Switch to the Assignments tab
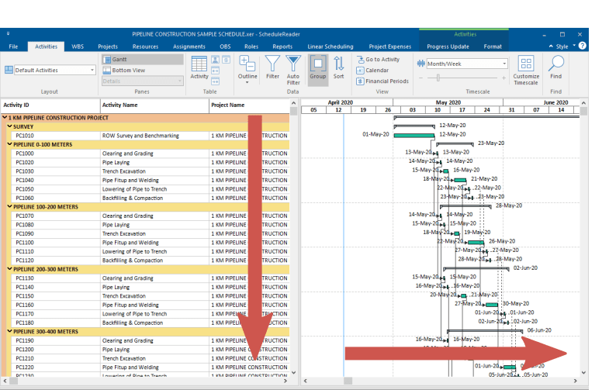609x390 pixels. pos(189,47)
